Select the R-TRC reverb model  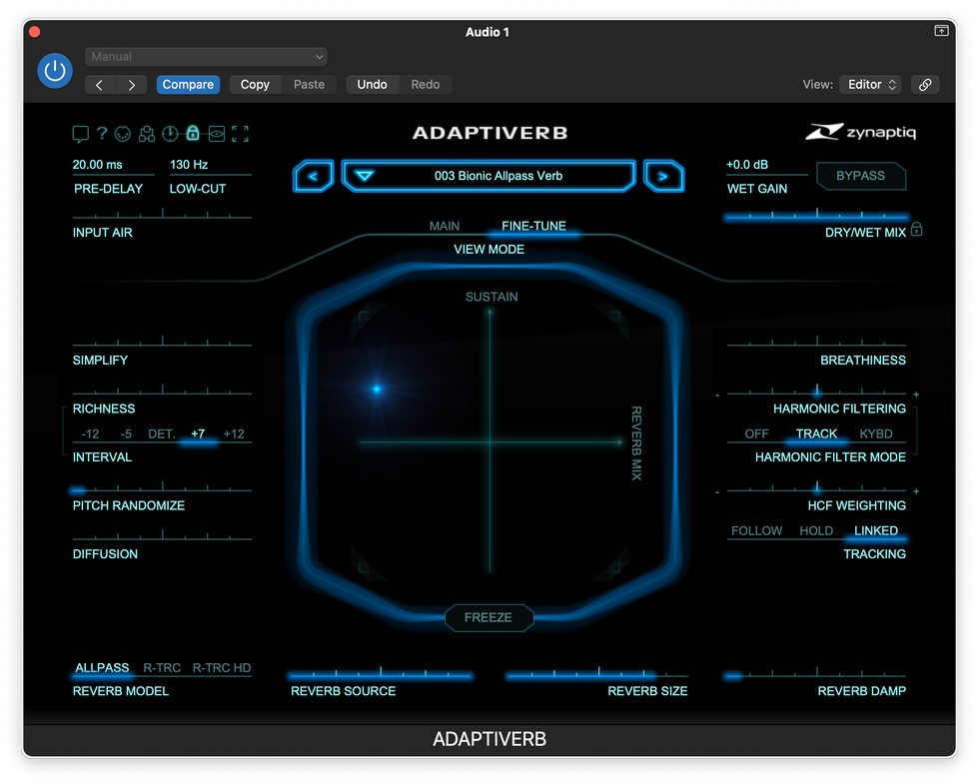coord(162,668)
